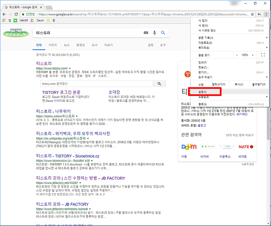Open a new tab with the new-tab button
This screenshot has height=226, width=271.
(49, 8)
